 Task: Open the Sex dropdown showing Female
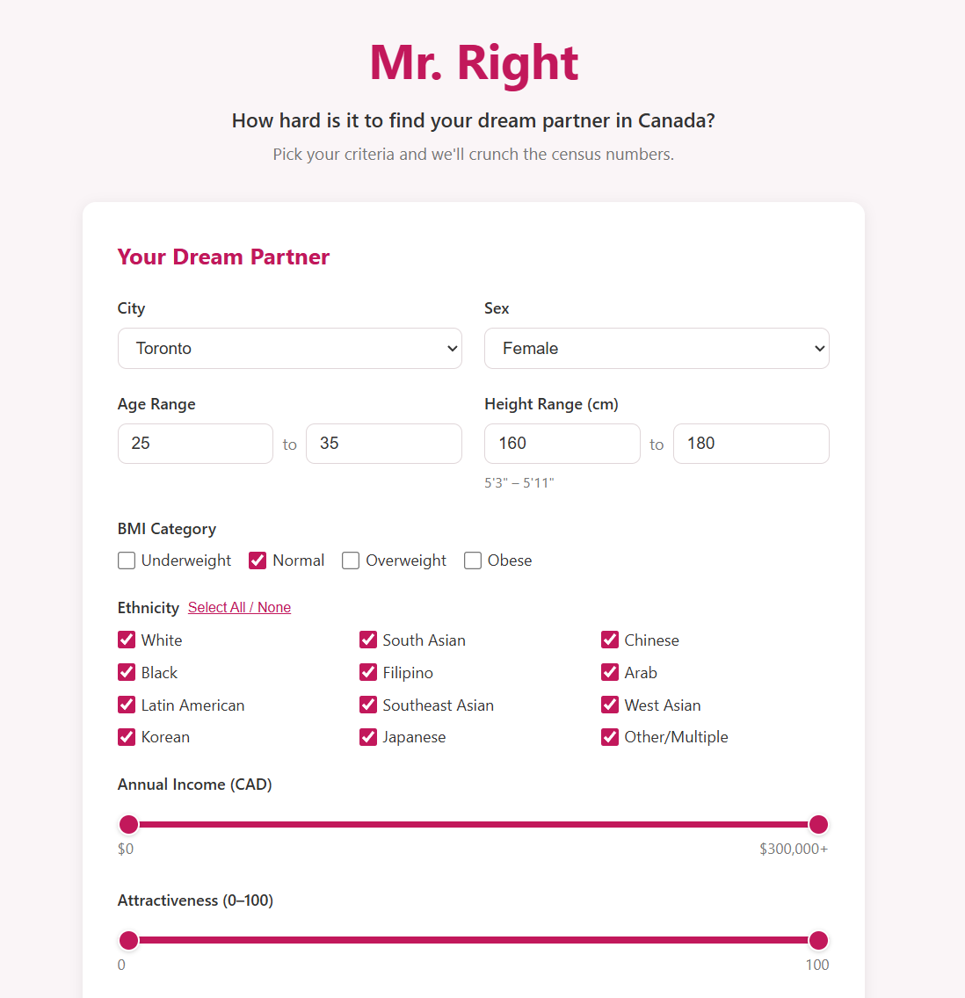[657, 348]
